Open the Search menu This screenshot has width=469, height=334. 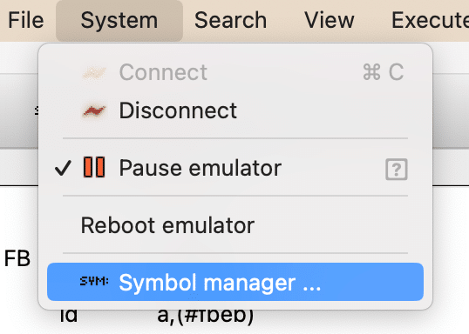[x=230, y=20]
